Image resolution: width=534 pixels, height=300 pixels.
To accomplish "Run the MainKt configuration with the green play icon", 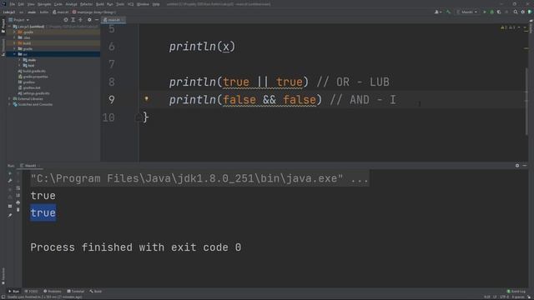I will point(485,12).
